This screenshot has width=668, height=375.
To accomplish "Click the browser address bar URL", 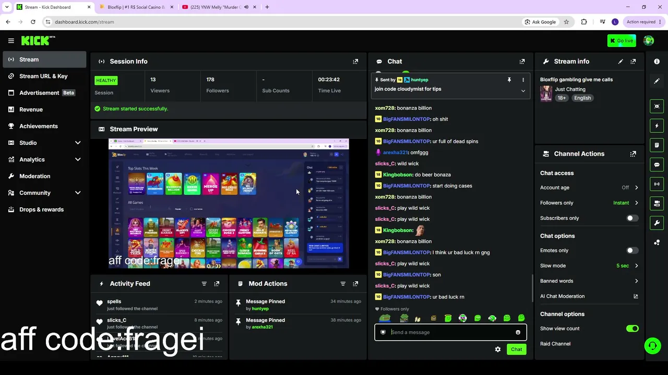I will (84, 22).
